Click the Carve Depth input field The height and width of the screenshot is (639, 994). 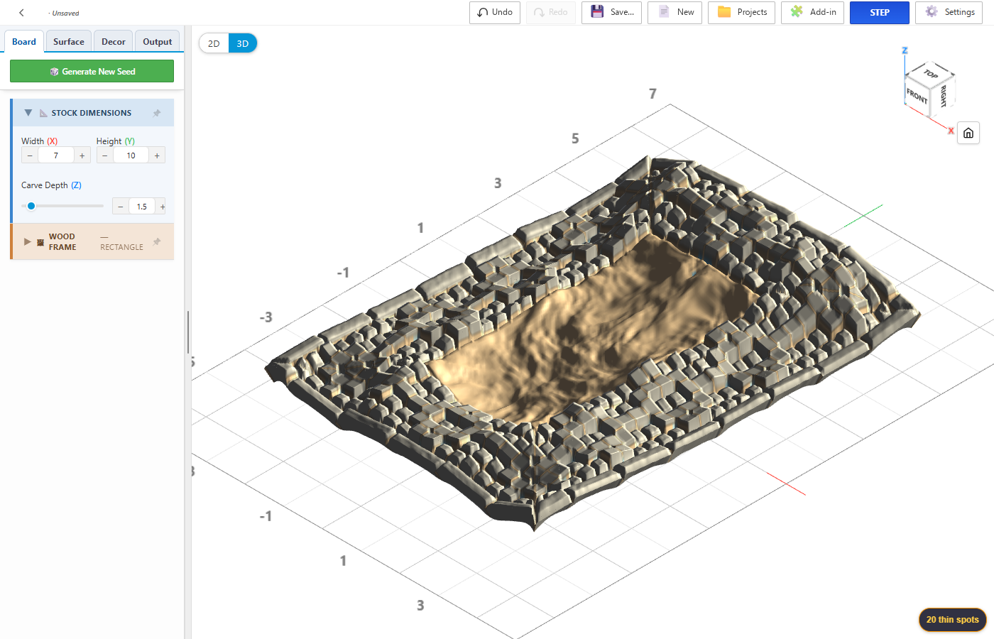coord(142,207)
